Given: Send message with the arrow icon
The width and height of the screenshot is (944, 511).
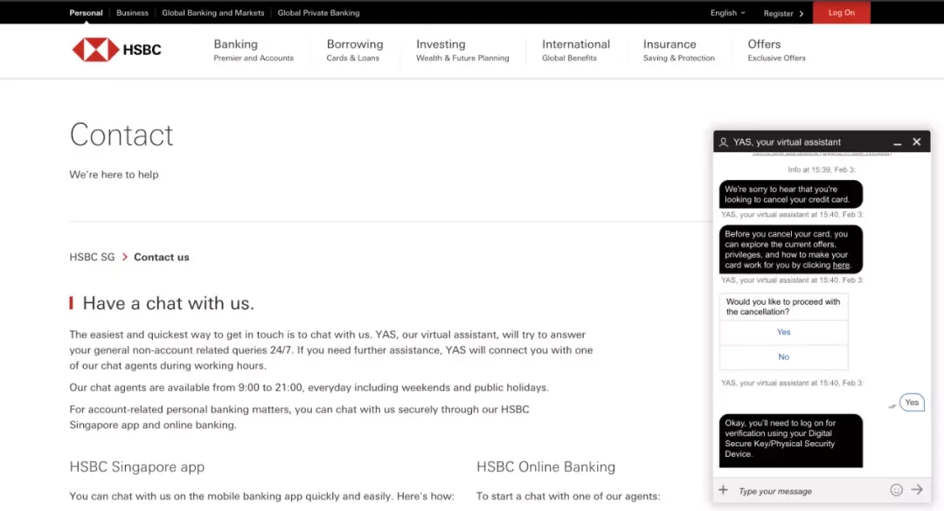Looking at the screenshot, I should (x=917, y=490).
